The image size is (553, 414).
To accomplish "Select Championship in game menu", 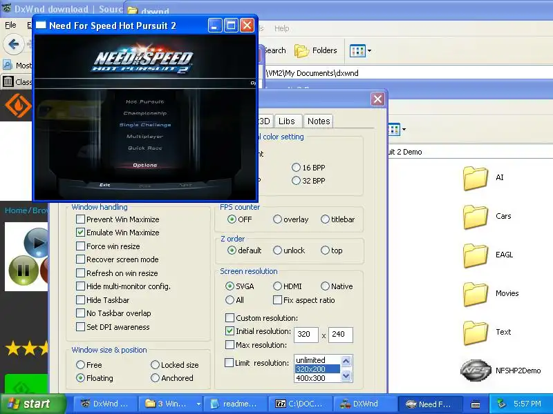I will coord(145,113).
